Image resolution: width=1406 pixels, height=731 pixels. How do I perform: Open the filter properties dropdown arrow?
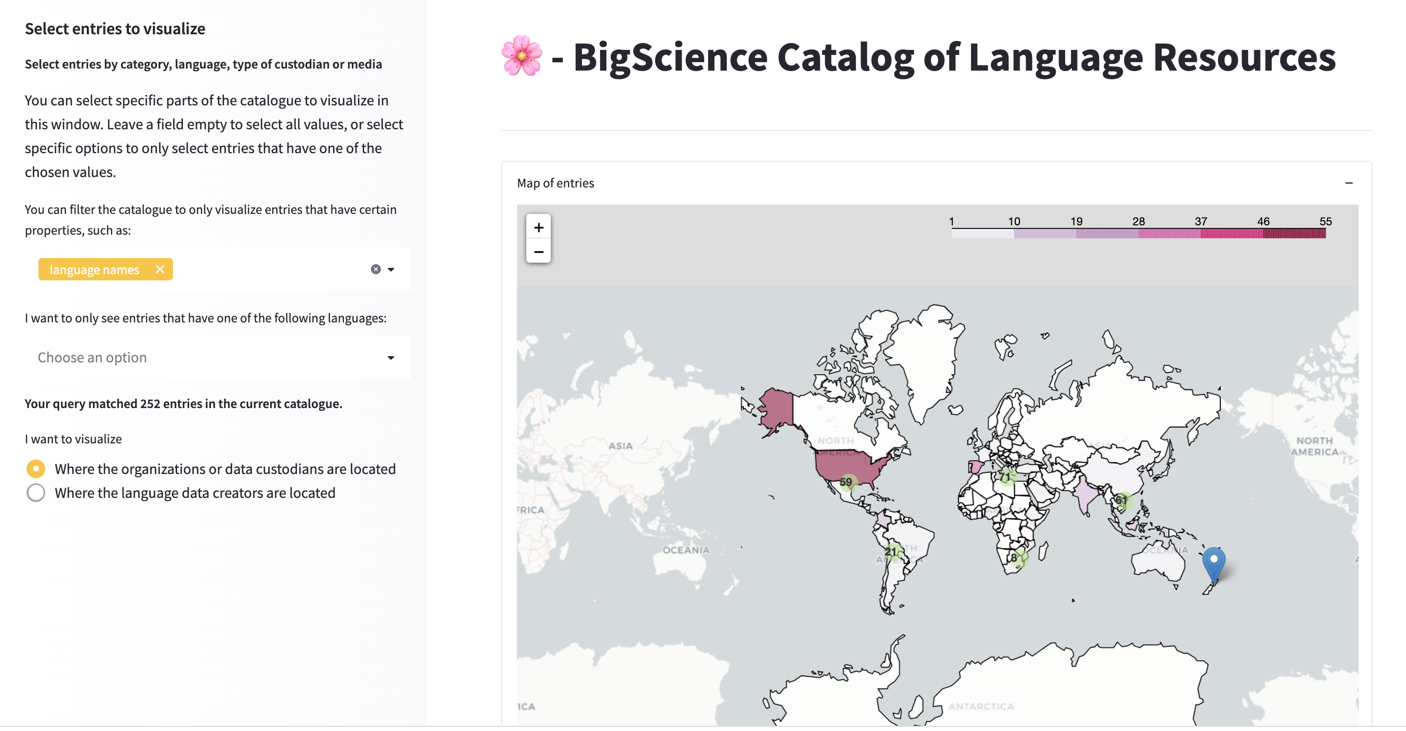click(391, 269)
